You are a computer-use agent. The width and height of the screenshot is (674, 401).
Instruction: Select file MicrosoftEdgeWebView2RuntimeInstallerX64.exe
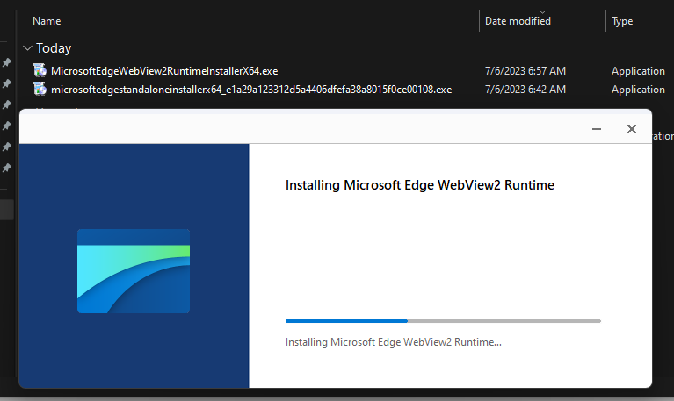coord(164,71)
